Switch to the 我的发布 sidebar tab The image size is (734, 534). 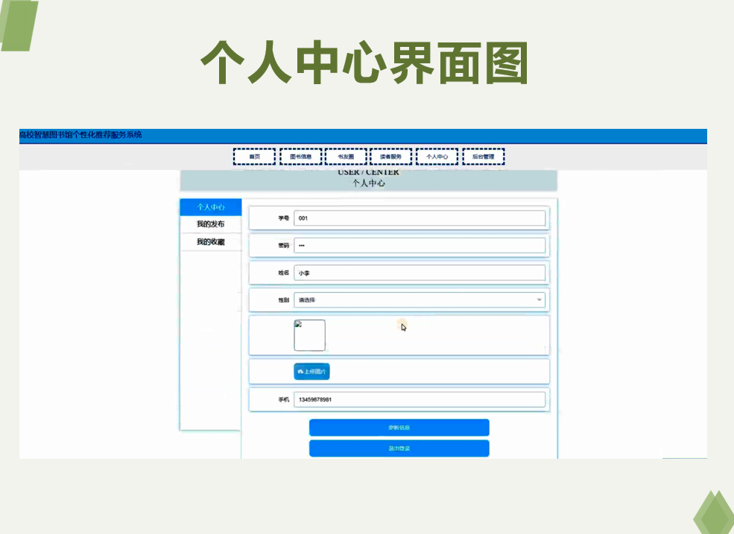click(x=211, y=224)
